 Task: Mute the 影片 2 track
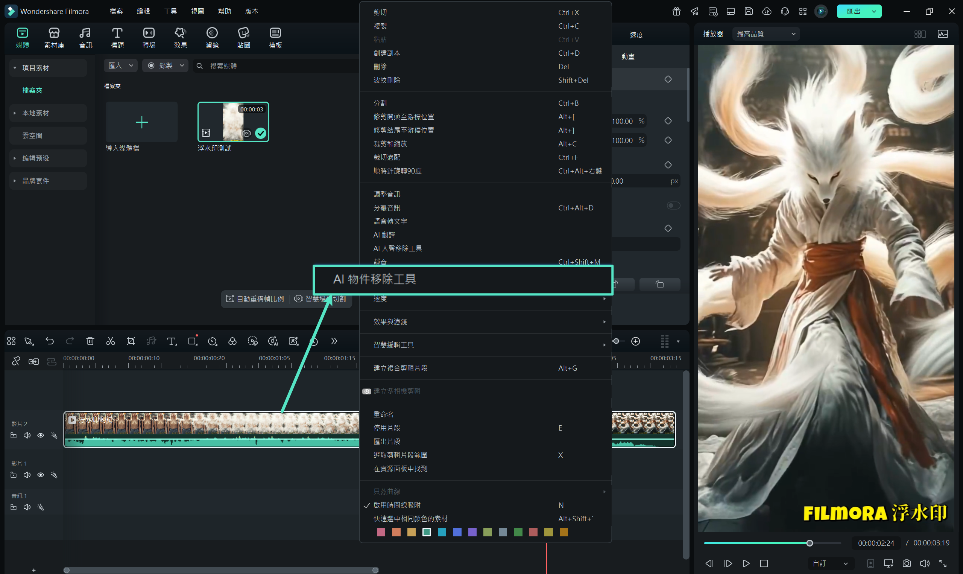click(x=27, y=435)
